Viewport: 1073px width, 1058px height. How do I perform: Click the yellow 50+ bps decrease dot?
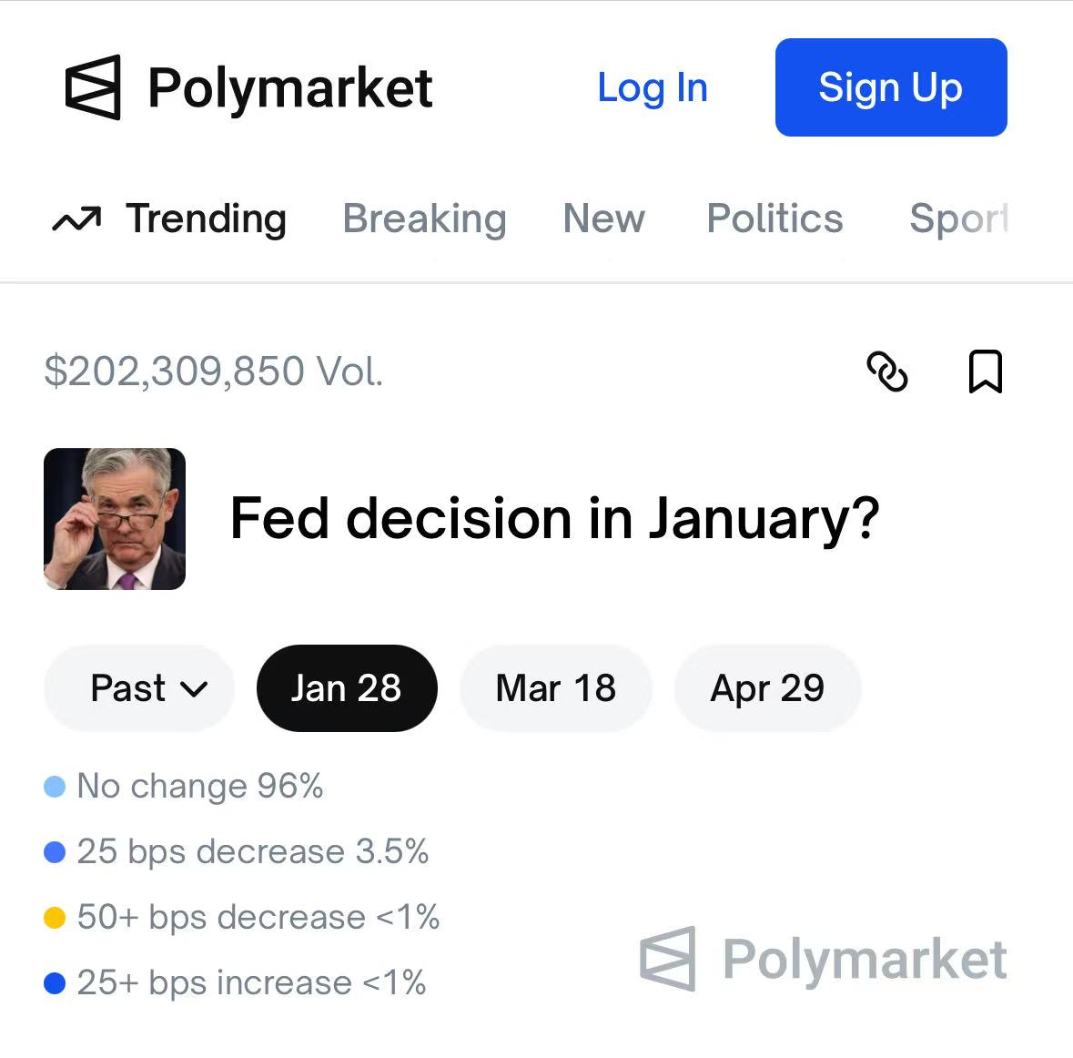(55, 918)
